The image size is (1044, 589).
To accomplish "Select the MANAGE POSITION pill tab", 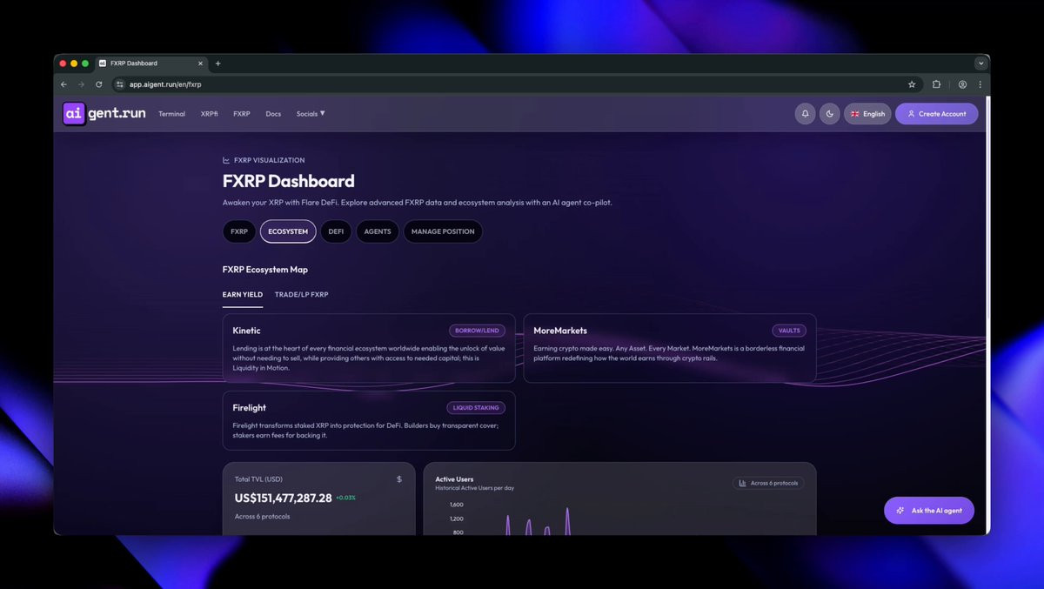I will 443,231.
